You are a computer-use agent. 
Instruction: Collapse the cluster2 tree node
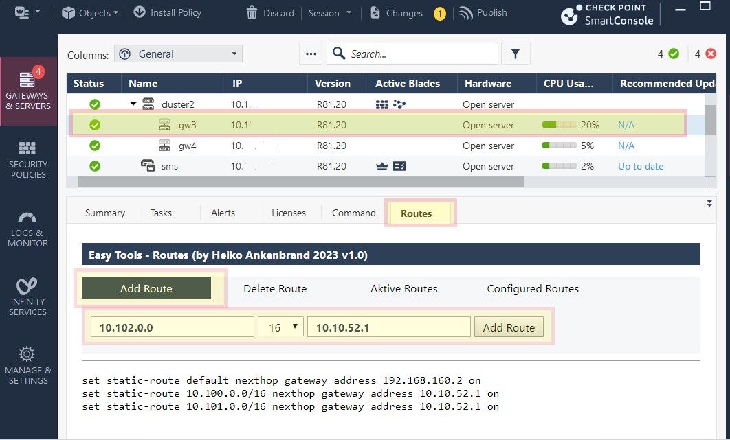[x=133, y=104]
